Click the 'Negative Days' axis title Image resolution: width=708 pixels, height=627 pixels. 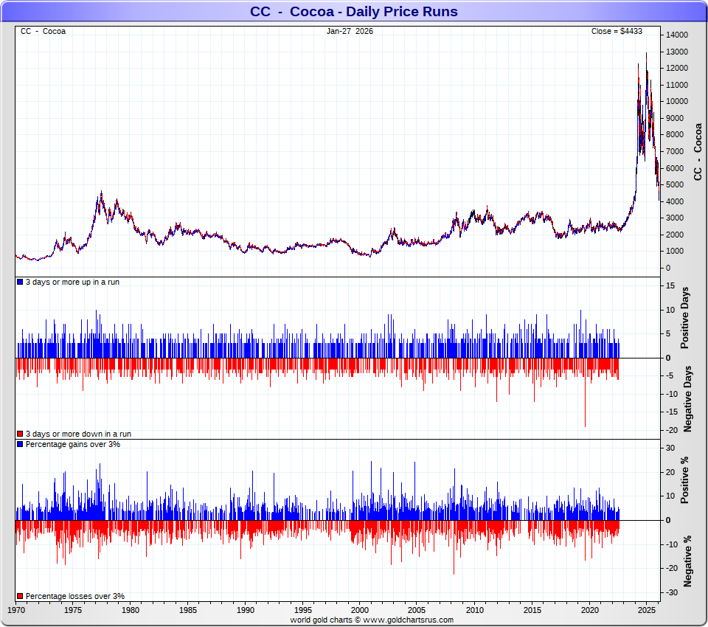687,399
